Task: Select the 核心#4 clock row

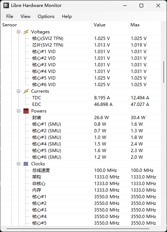Action: pos(81,217)
